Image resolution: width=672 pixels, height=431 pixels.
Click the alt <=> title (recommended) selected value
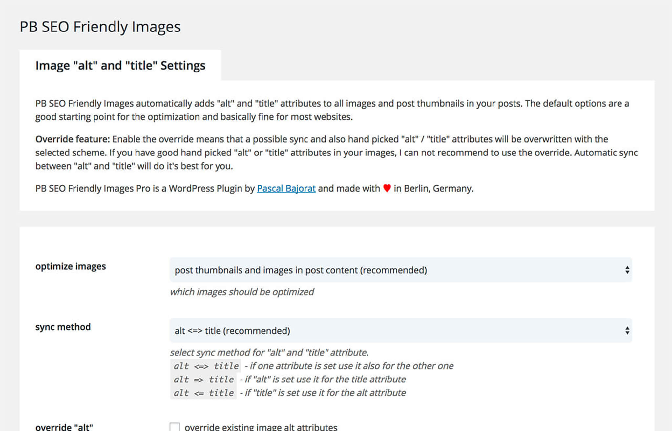pos(232,331)
